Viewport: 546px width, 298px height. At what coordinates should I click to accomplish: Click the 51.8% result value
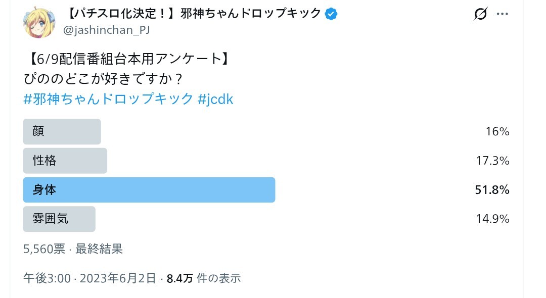(x=492, y=190)
